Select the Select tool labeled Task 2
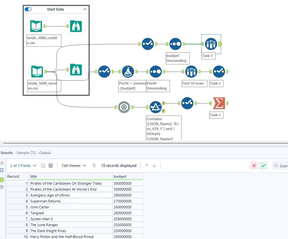The width and height of the screenshot is (288, 239). pos(219,71)
